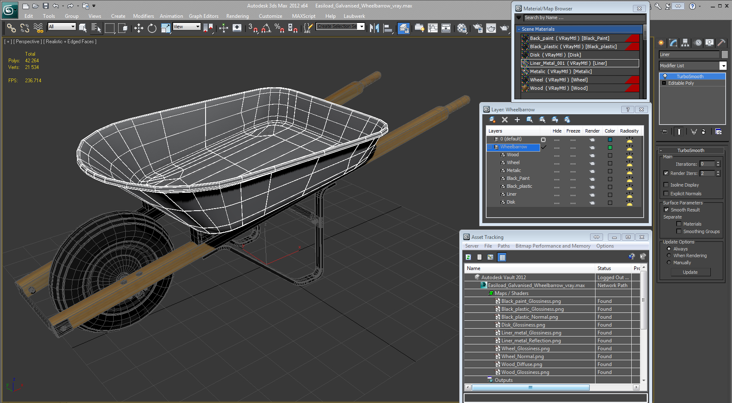The height and width of the screenshot is (403, 732).
Task: Click the Update button
Action: pos(690,272)
